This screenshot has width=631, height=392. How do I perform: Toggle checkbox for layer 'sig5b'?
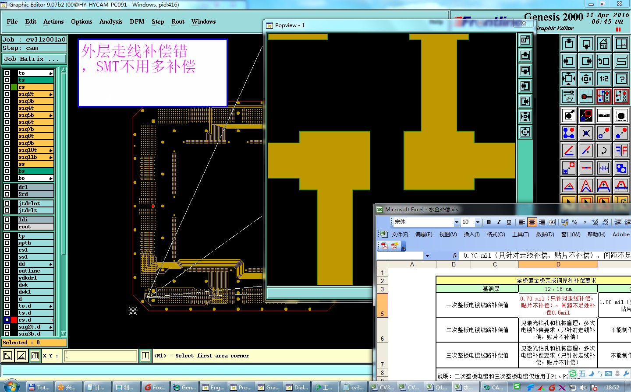tap(7, 115)
